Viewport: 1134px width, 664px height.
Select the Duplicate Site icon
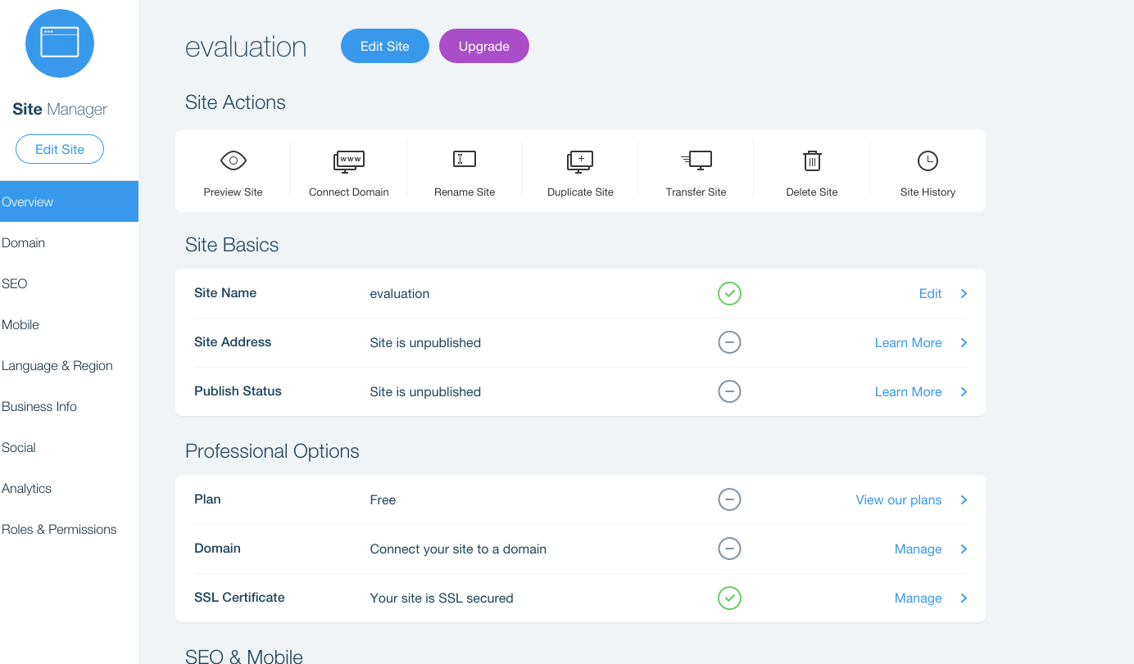[580, 160]
